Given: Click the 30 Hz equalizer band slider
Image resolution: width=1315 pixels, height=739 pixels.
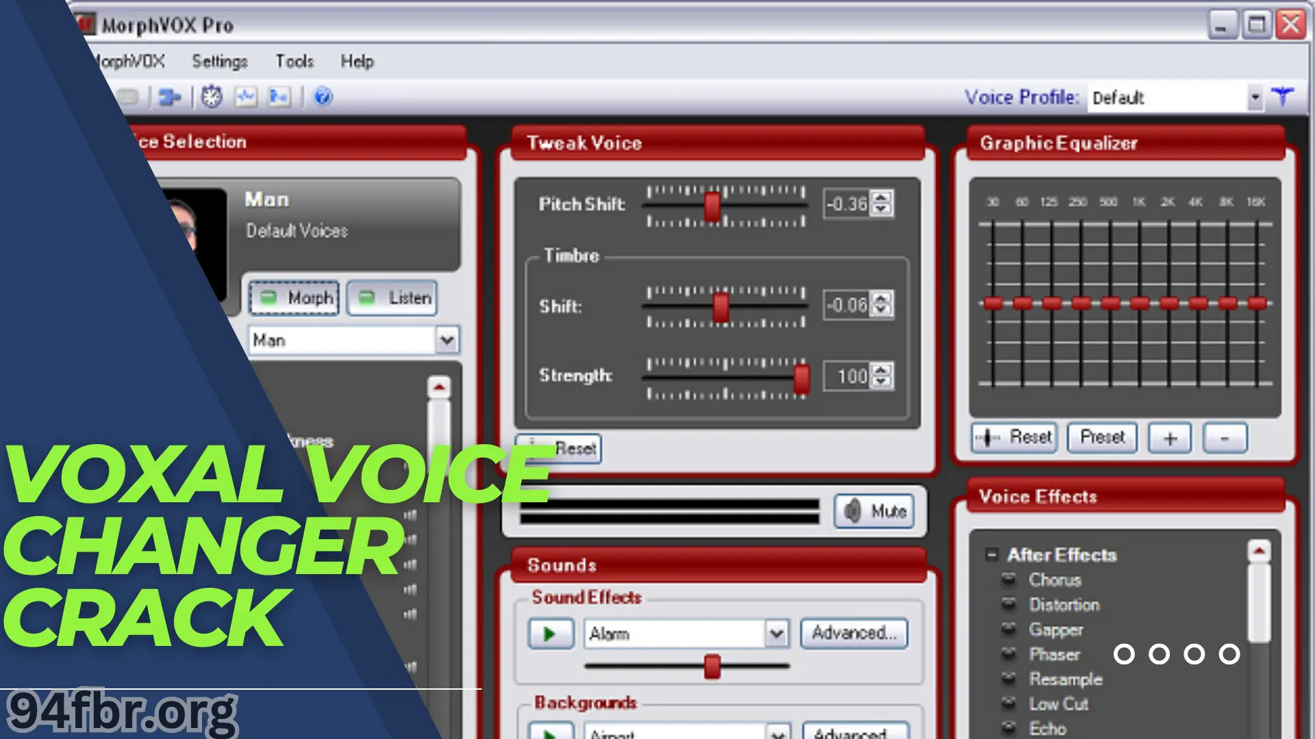Looking at the screenshot, I should [x=992, y=303].
